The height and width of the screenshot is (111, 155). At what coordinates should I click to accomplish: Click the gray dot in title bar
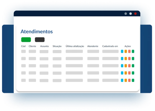[x=126, y=14]
